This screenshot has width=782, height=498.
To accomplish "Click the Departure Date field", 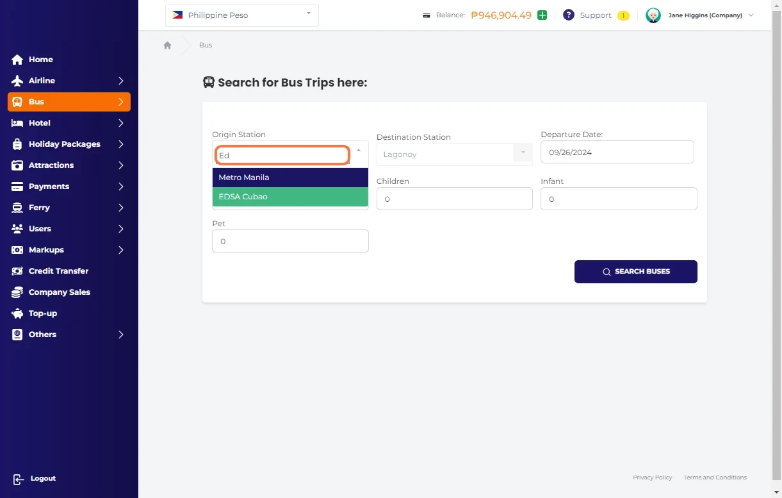I will tap(617, 153).
